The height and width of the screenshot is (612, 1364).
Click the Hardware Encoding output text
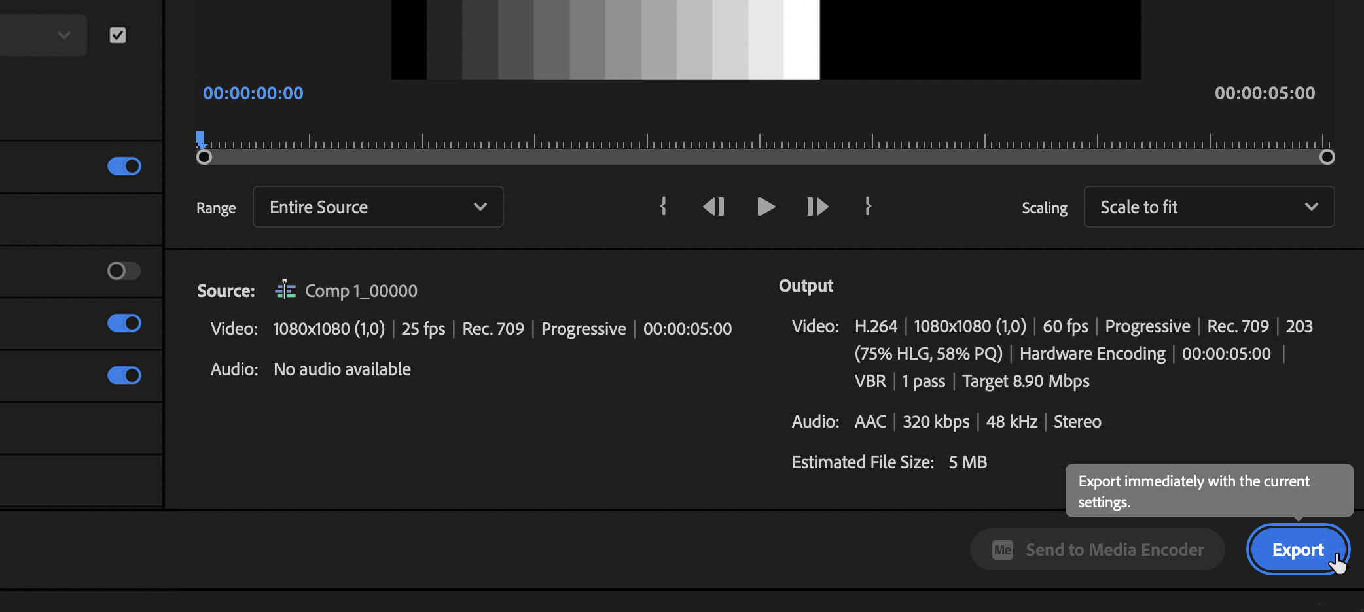(x=1092, y=354)
